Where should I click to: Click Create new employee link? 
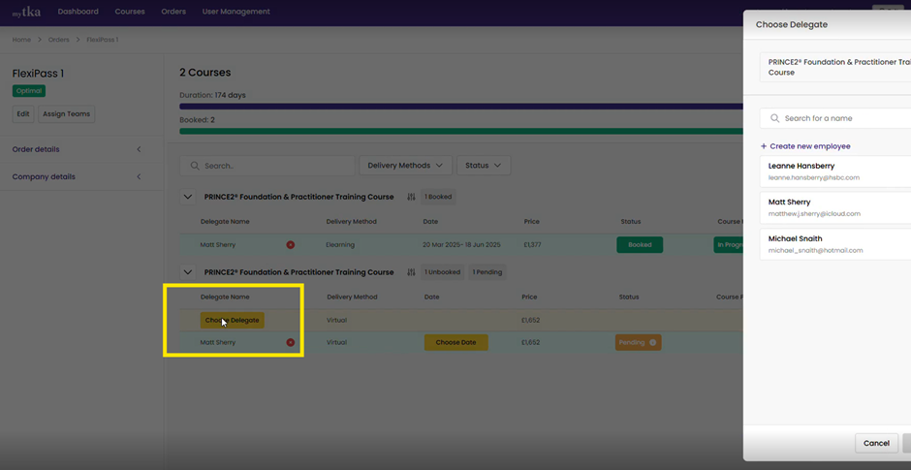pos(810,146)
